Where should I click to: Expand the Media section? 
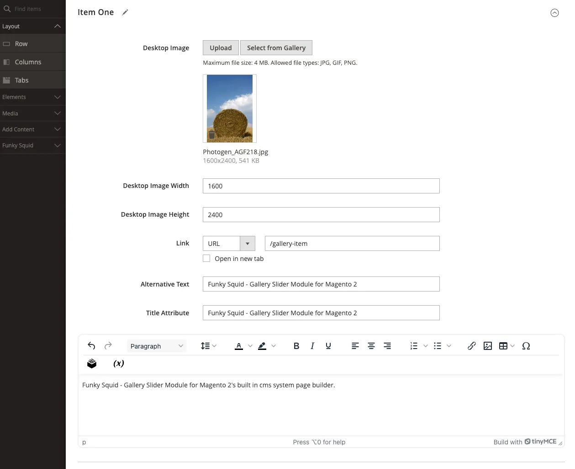click(x=32, y=113)
